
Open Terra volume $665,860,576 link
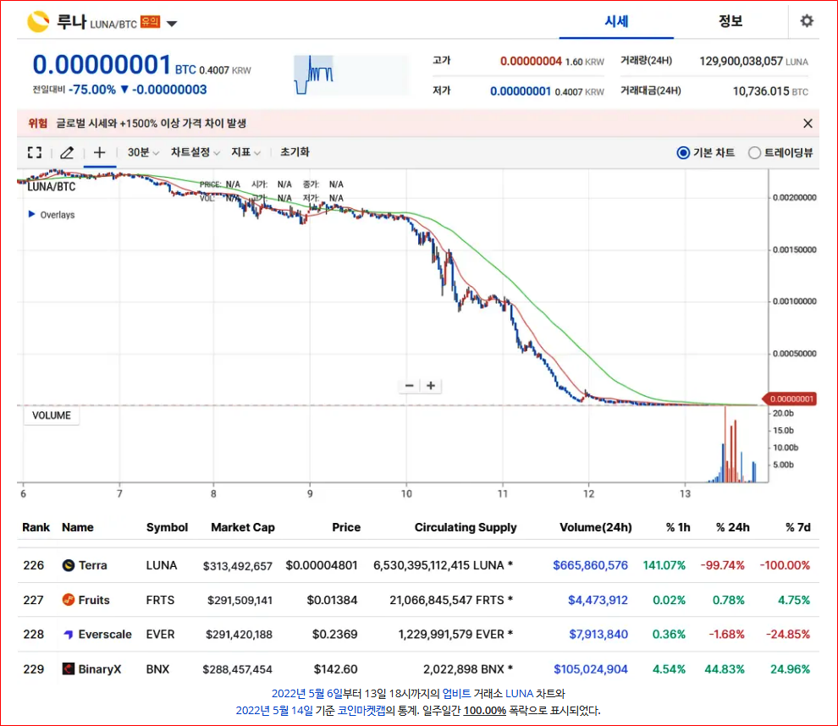[590, 565]
